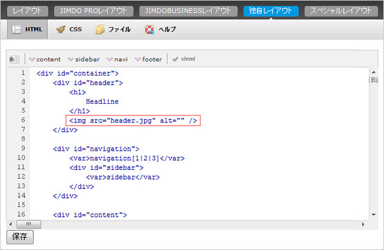Open the ファイル files tab

113,29
